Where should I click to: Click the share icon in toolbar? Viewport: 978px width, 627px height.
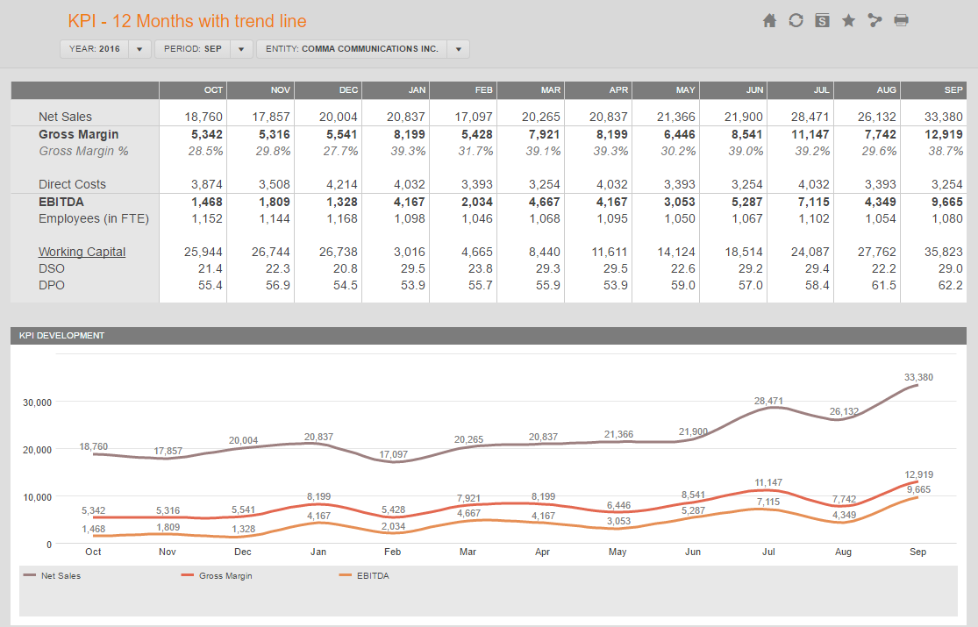pyautogui.click(x=874, y=20)
